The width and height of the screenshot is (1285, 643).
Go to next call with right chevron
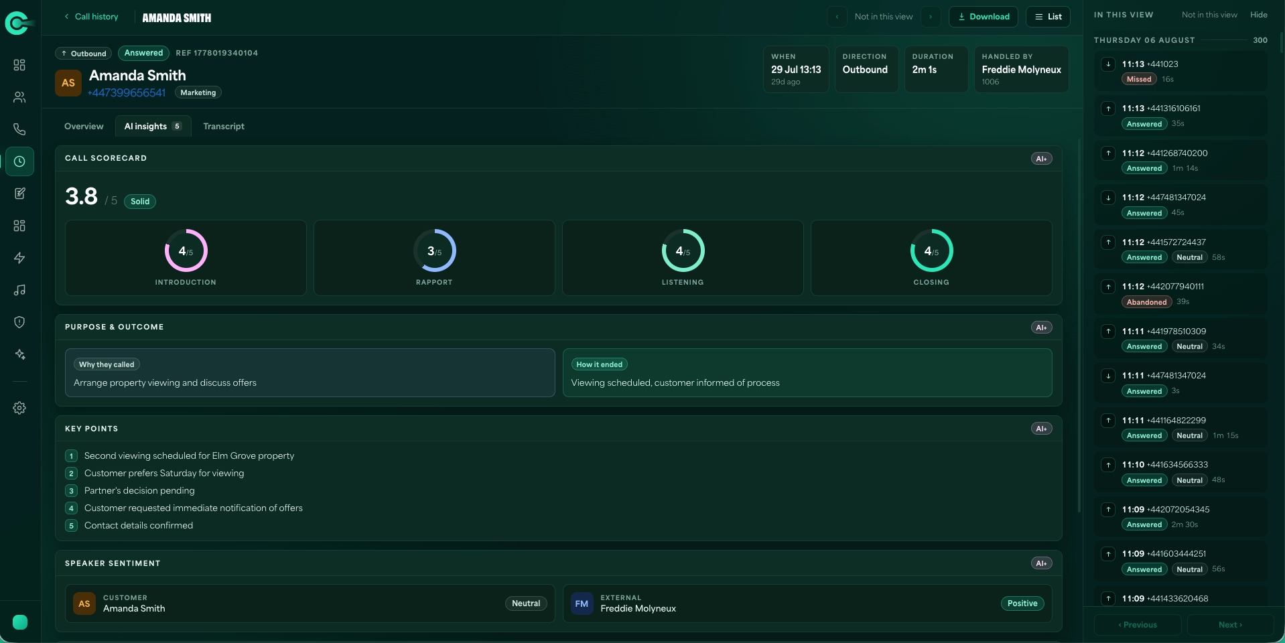(931, 17)
